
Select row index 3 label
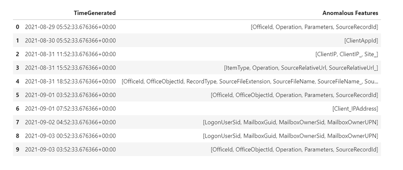17,68
